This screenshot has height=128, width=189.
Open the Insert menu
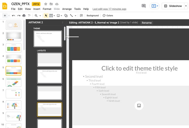(x=37, y=9)
